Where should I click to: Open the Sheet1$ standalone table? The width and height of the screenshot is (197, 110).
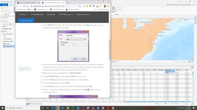(x=8, y=44)
